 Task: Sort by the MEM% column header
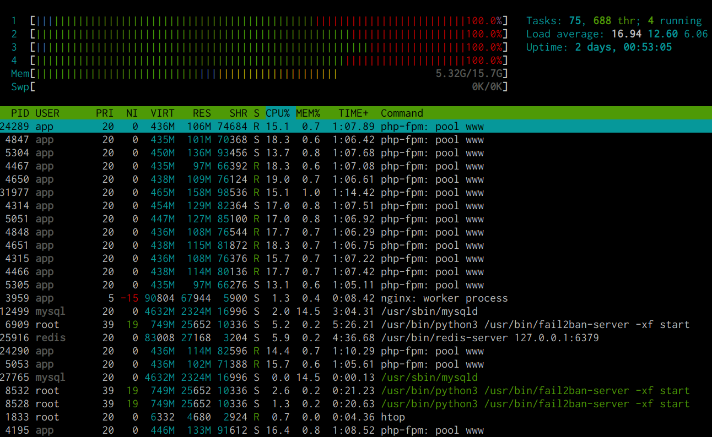point(308,113)
